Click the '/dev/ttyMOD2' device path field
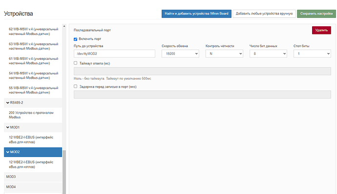337x194 pixels. [x=114, y=53]
